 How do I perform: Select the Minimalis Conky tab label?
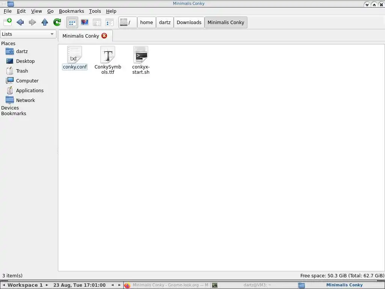point(80,36)
